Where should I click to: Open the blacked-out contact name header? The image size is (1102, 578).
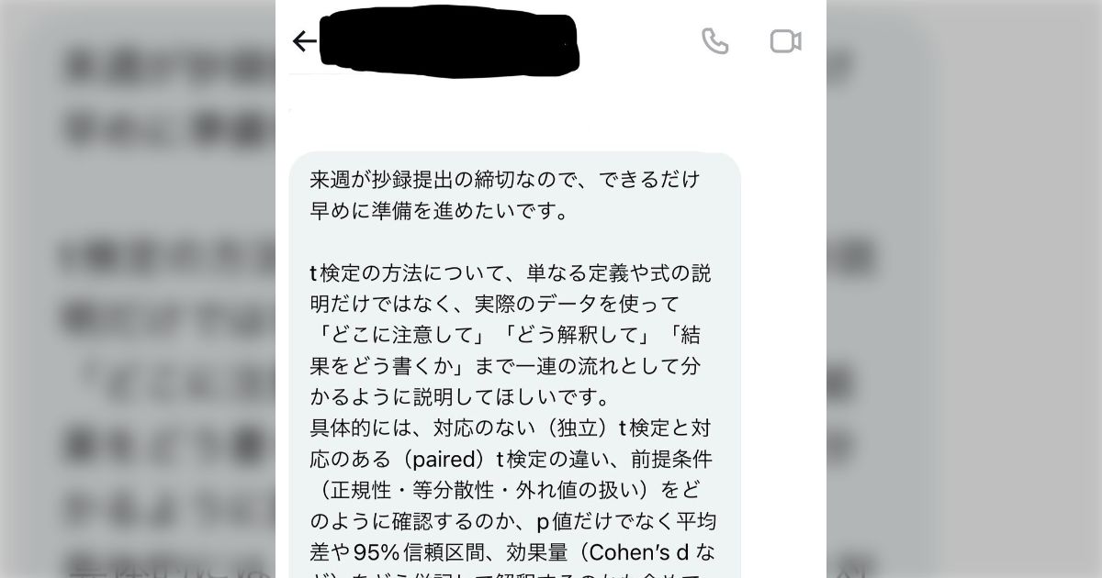[x=450, y=40]
